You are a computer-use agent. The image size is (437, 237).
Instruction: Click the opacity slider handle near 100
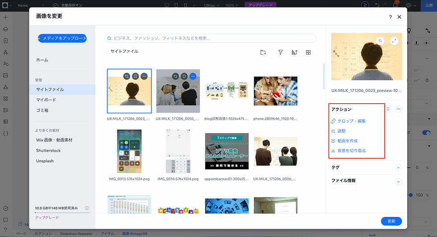tap(411, 195)
